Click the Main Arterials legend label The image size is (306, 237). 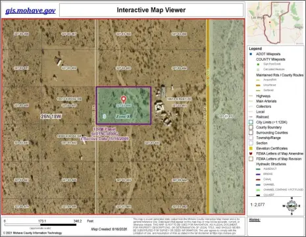[x=267, y=101]
